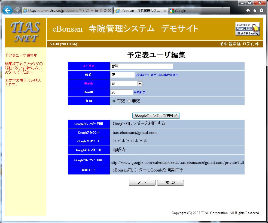This screenshot has height=223, width=268.
Task: Click the V4.40 (2011/11/6) version text
Action: click(63, 44)
